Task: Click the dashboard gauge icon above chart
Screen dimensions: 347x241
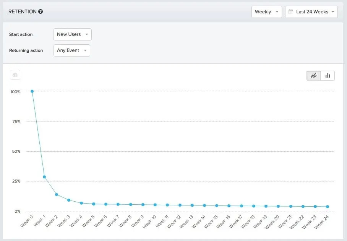Action: [15, 75]
